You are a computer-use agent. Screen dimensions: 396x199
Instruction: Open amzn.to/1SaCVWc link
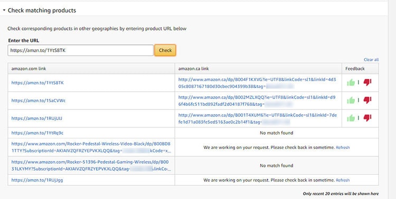click(x=39, y=101)
